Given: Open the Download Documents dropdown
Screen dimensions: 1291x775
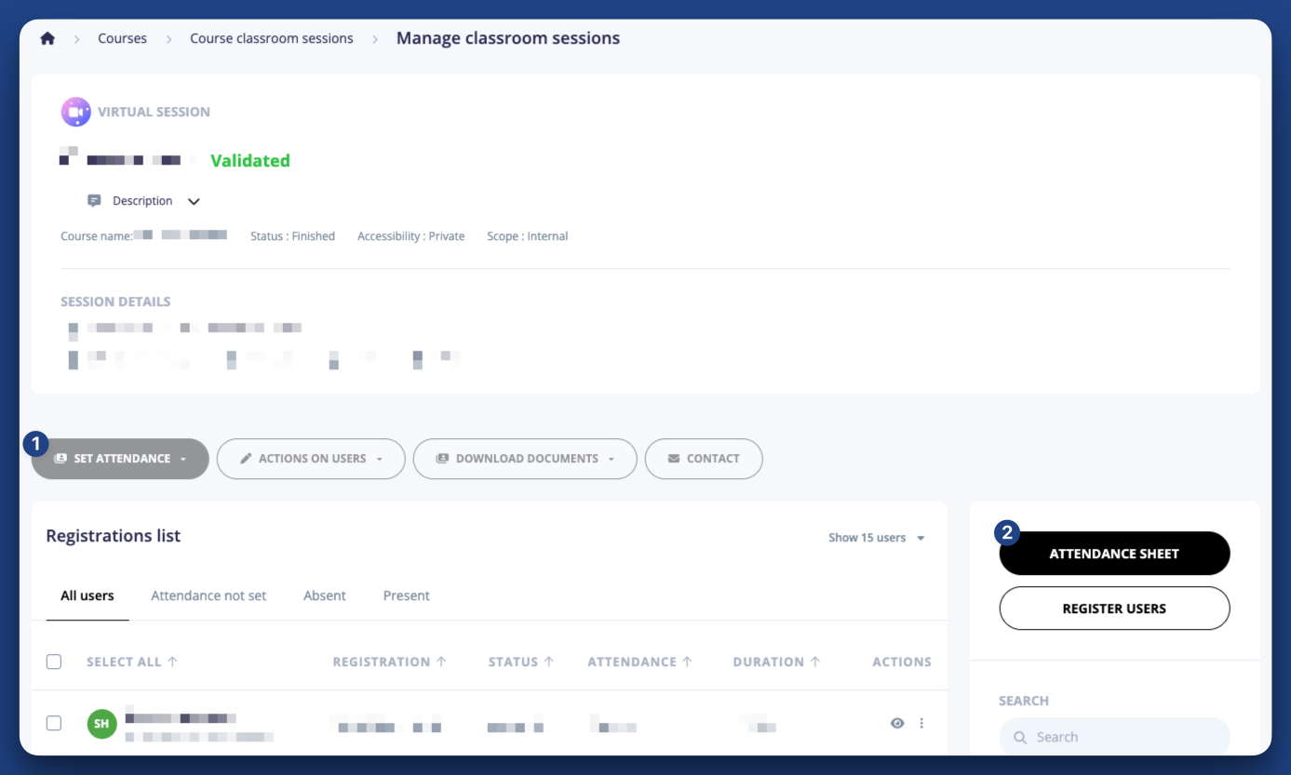Looking at the screenshot, I should [525, 458].
